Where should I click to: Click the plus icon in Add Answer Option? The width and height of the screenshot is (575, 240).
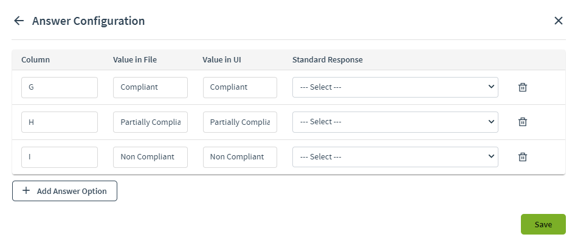coord(26,191)
